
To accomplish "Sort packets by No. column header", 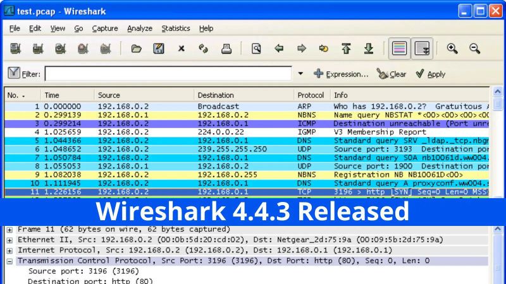I will [23, 95].
